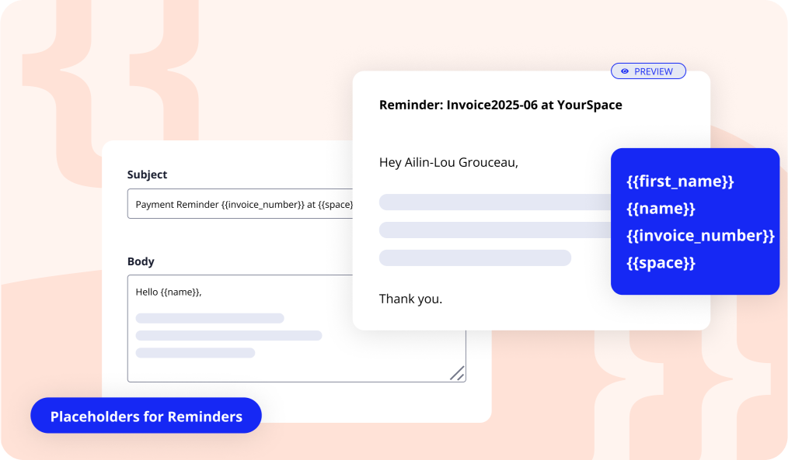Click the Placeholders for Reminders button
The height and width of the screenshot is (460, 788).
coord(146,416)
